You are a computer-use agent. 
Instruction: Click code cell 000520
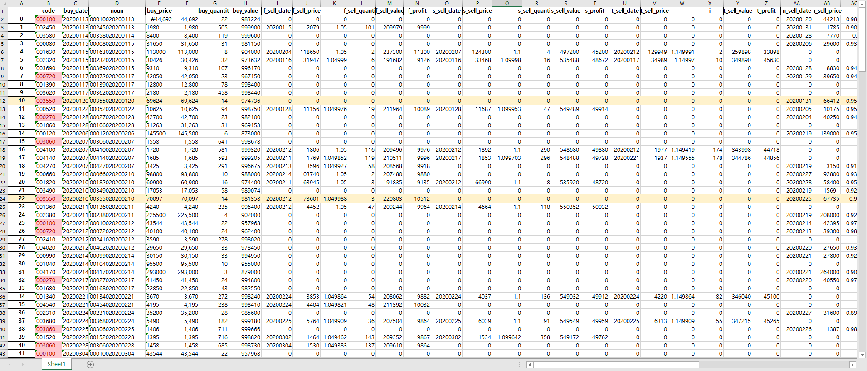point(49,109)
